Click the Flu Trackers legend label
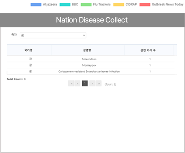The height and width of the screenshot is (153, 185). pyautogui.click(x=102, y=5)
